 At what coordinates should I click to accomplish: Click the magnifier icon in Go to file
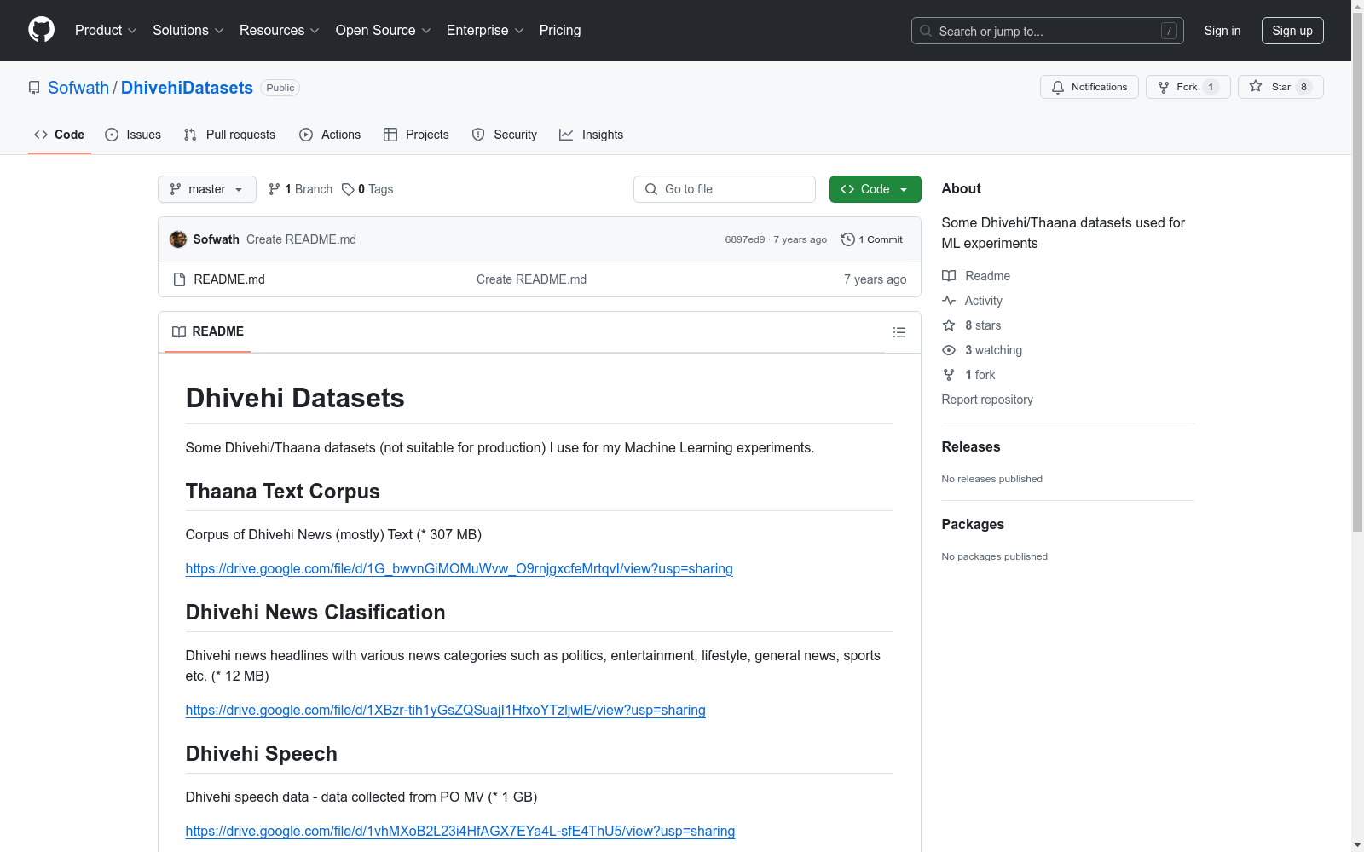[651, 189]
